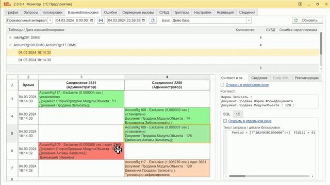Screen dimensions: 330x185
Task: Open the right panel Сведения tab
Action: 259,78
